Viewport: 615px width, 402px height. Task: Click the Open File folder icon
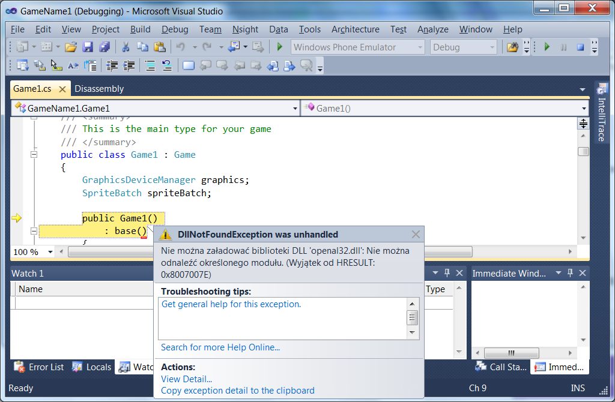pyautogui.click(x=71, y=47)
